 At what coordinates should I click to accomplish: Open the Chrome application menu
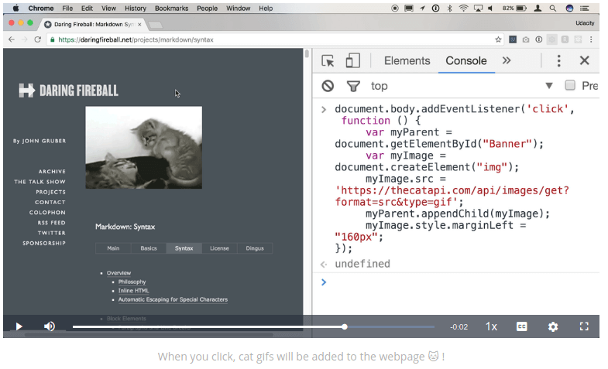41,9
